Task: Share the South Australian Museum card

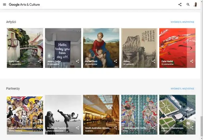Action: pos(116,128)
